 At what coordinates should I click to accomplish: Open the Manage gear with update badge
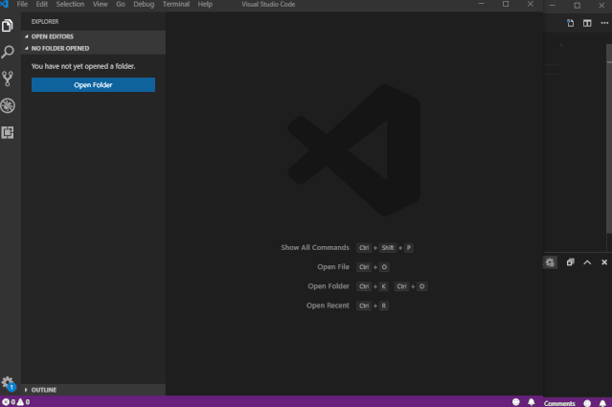pyautogui.click(x=8, y=383)
